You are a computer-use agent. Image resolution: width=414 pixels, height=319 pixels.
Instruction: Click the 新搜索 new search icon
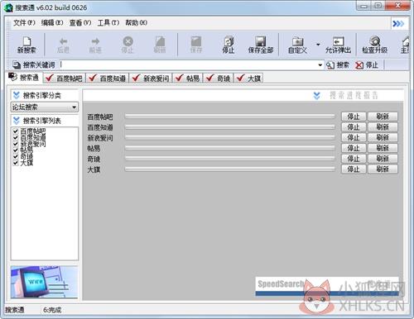(26, 41)
